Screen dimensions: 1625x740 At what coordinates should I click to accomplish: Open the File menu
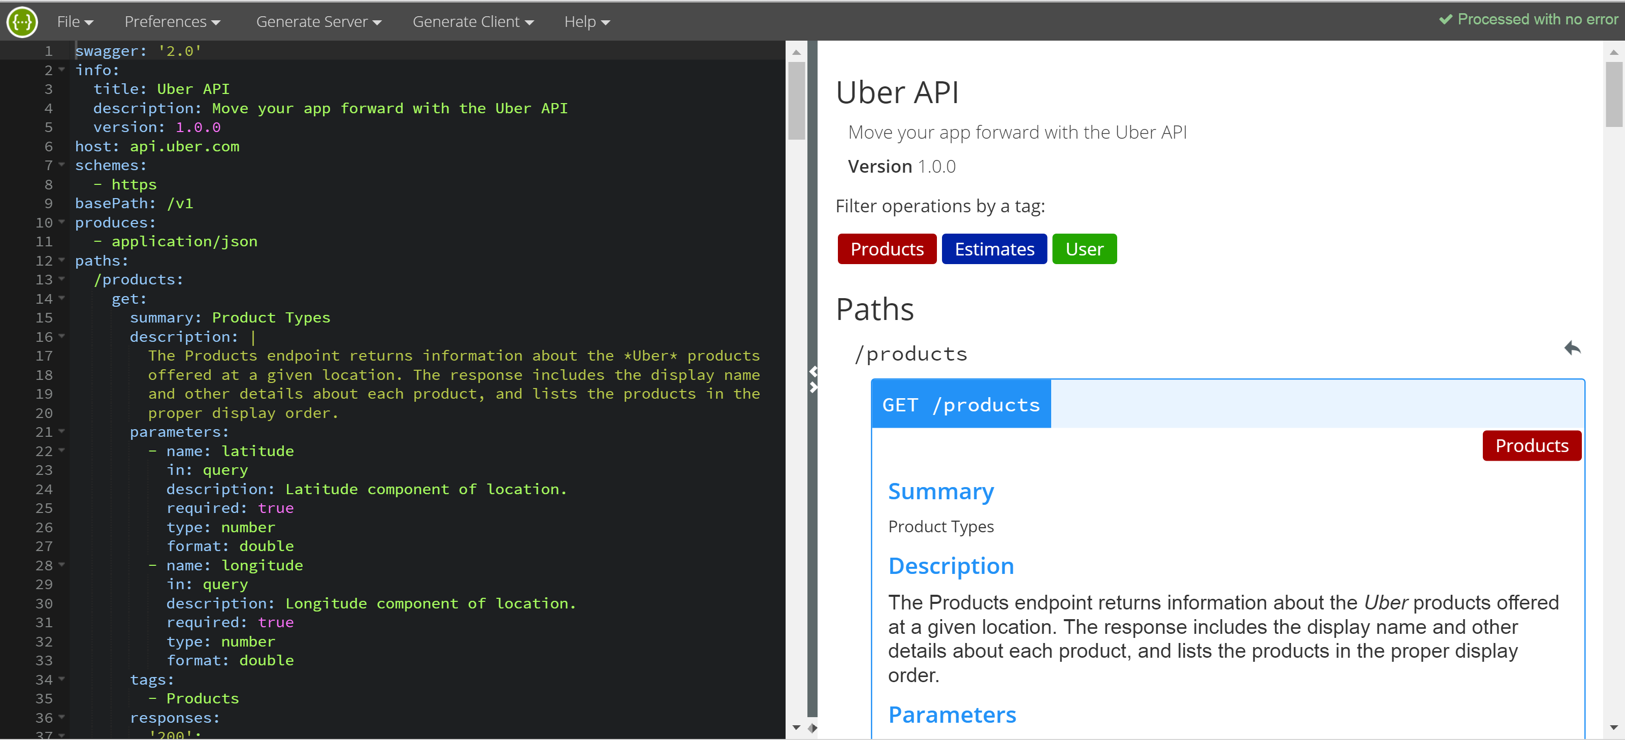click(x=77, y=22)
